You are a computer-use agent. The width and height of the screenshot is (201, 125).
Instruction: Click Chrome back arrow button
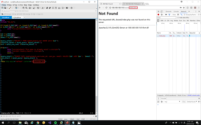click(x=100, y=8)
